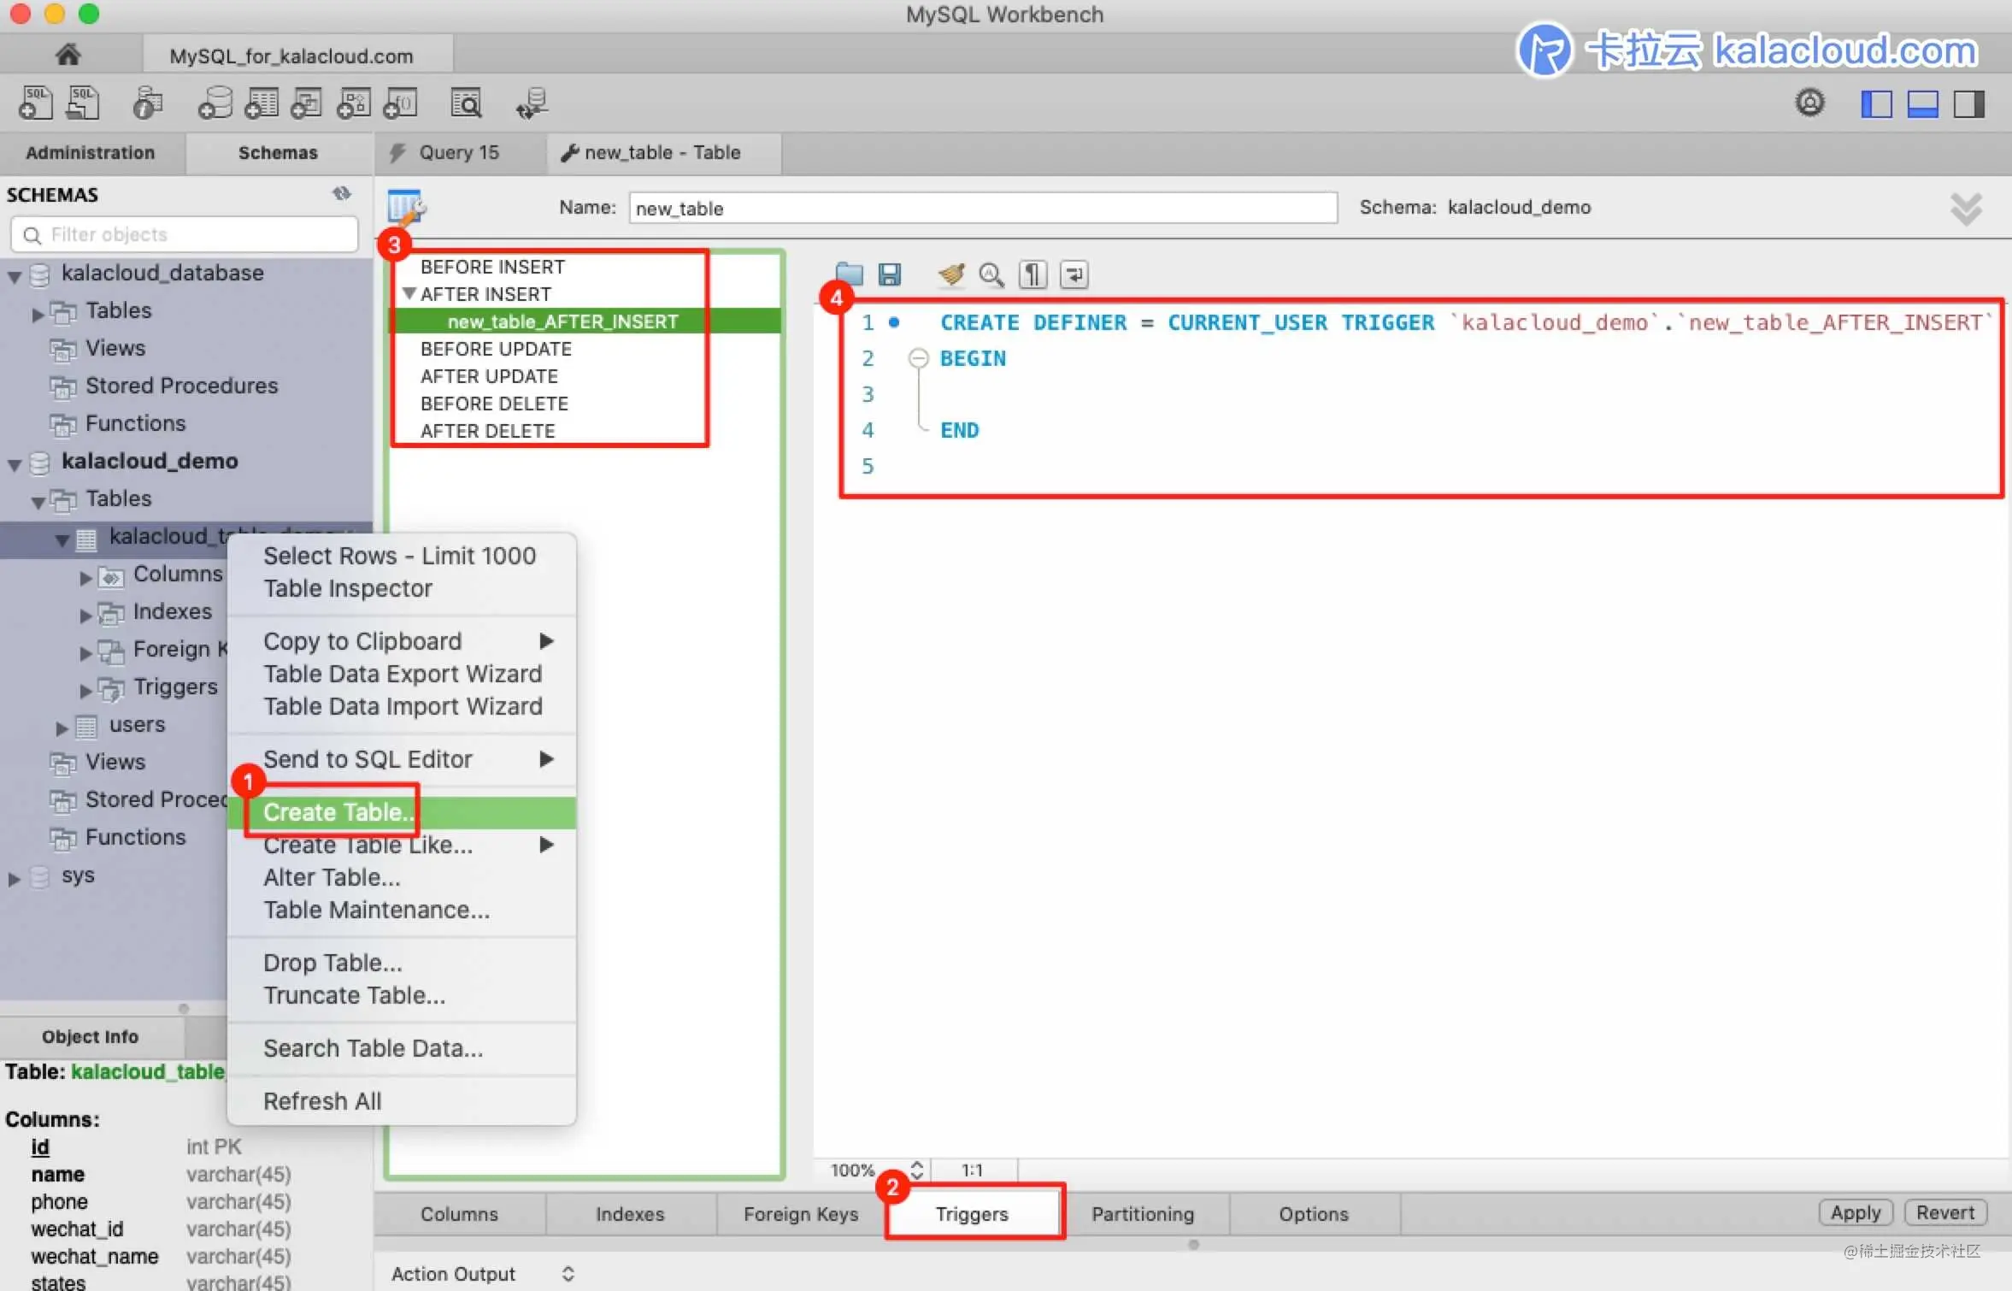Select the Triggers editor tab
2012x1291 pixels.
[973, 1212]
